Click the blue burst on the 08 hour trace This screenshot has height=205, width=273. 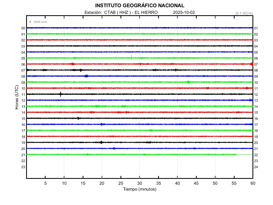86,76
